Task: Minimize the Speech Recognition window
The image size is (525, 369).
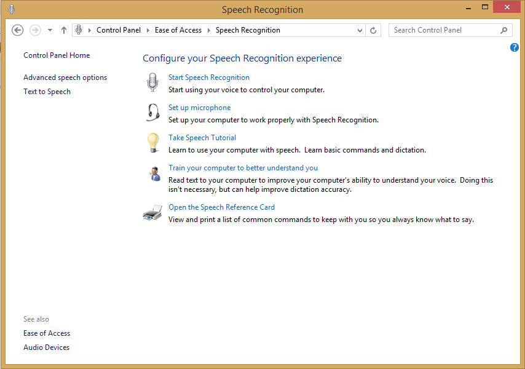Action: tap(468, 7)
